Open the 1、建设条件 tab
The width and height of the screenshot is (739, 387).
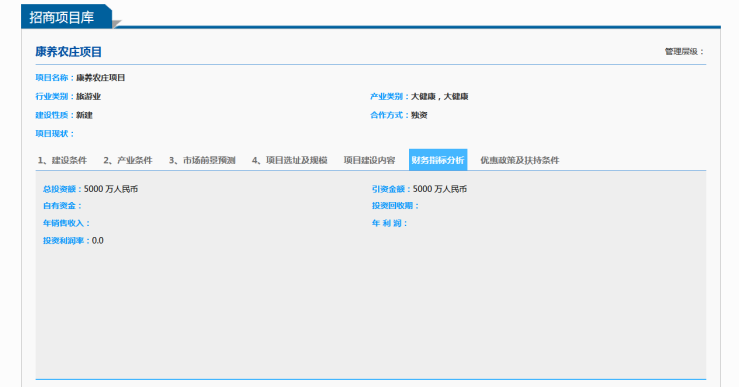pos(62,160)
